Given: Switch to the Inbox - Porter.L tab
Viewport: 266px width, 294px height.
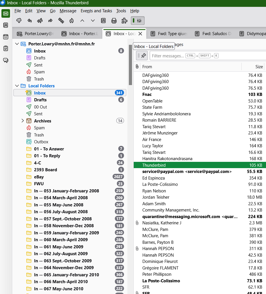Looking at the screenshot, I should (80, 34).
